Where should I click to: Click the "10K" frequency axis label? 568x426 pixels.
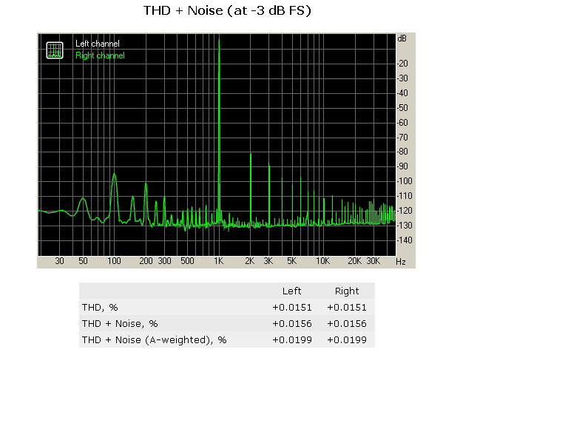[322, 261]
